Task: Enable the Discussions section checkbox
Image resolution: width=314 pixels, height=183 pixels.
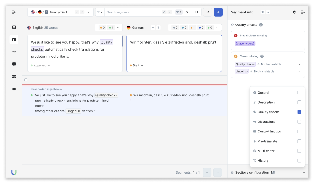Action: pyautogui.click(x=299, y=122)
